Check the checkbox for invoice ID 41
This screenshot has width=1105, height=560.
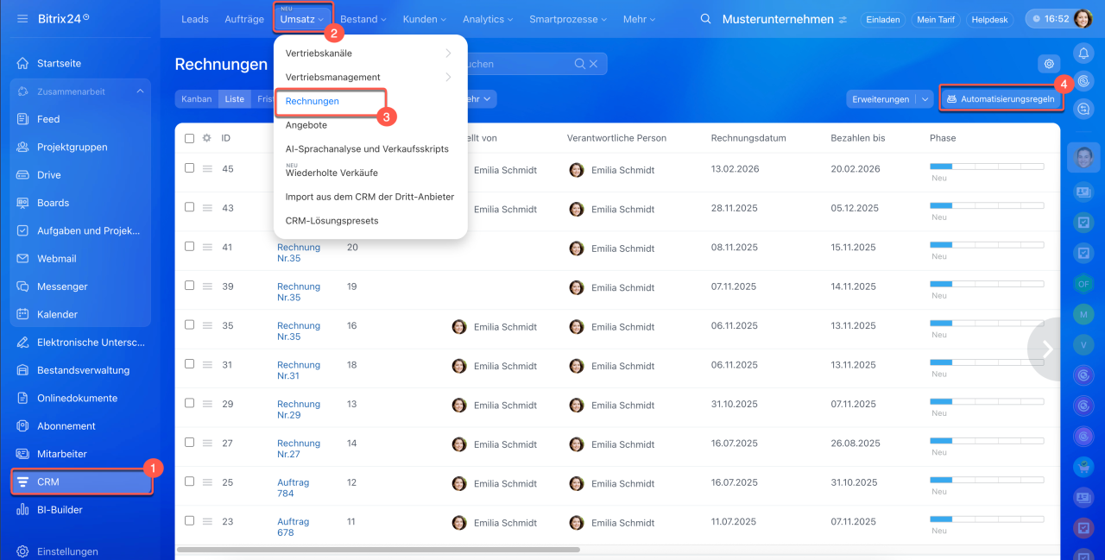point(190,247)
